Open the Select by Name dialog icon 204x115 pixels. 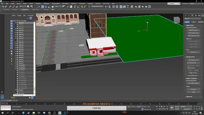(x=32, y=7)
